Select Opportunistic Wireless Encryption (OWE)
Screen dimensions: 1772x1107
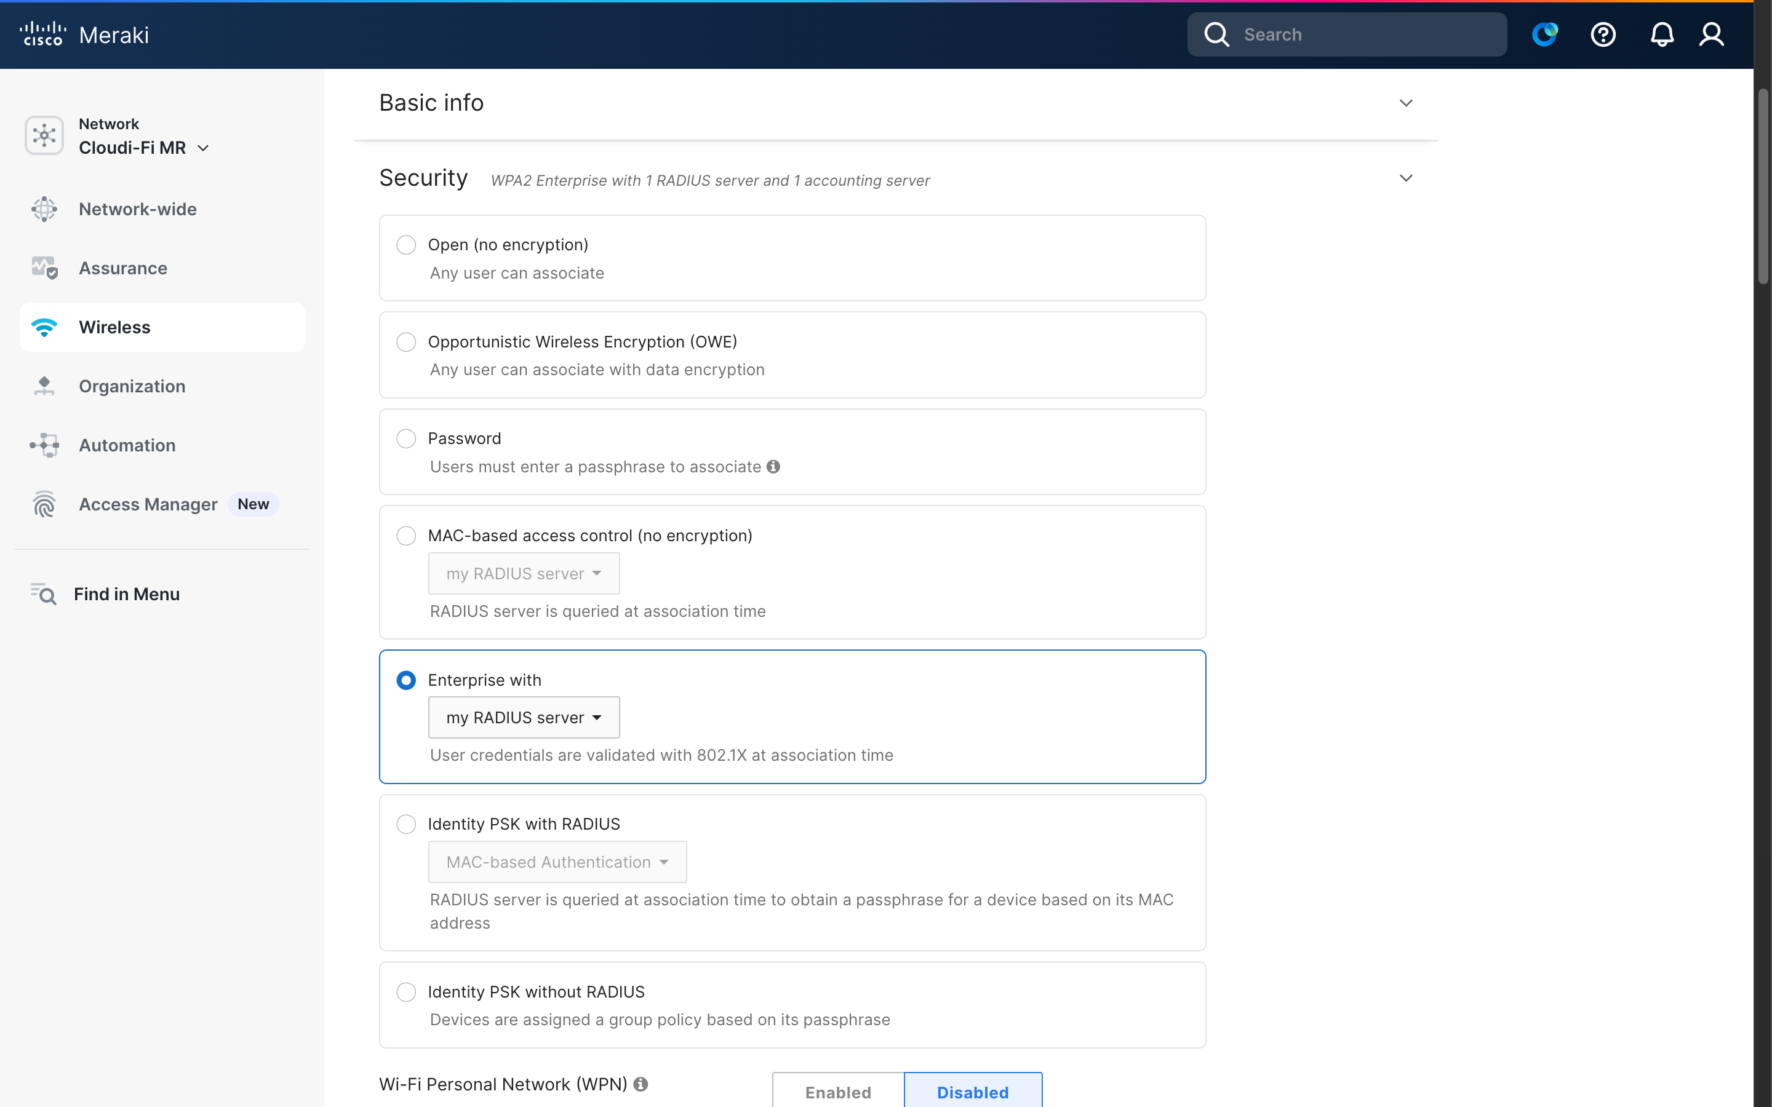(x=406, y=341)
